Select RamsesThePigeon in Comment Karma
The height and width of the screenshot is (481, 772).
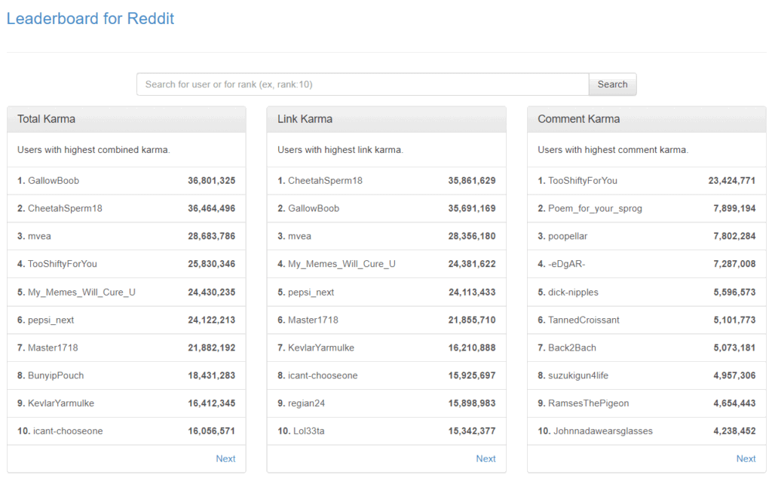pos(588,403)
